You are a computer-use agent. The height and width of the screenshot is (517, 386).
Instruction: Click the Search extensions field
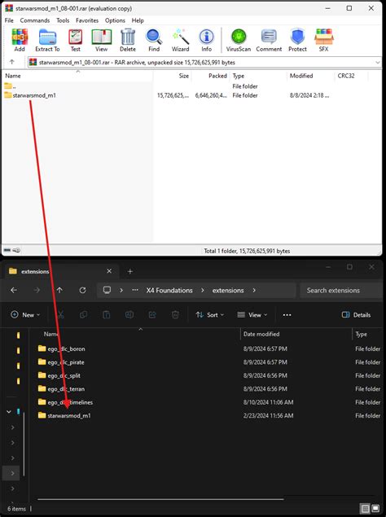341,291
